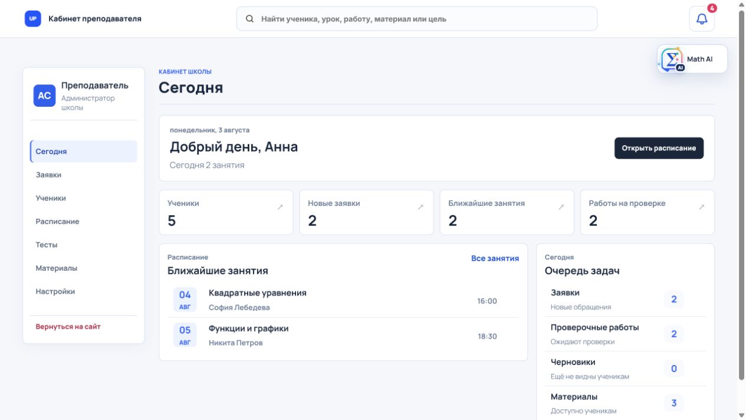Open Черновики row in task queue
Image resolution: width=746 pixels, height=420 pixels.
click(625, 369)
